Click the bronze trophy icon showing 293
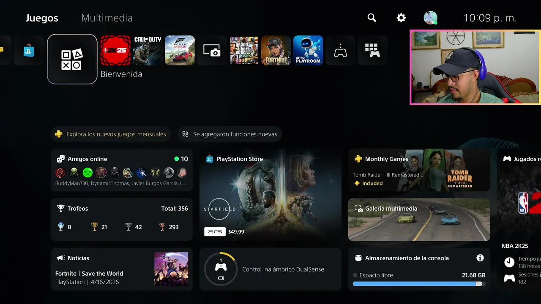Viewport: 541px width, 304px height. point(162,227)
